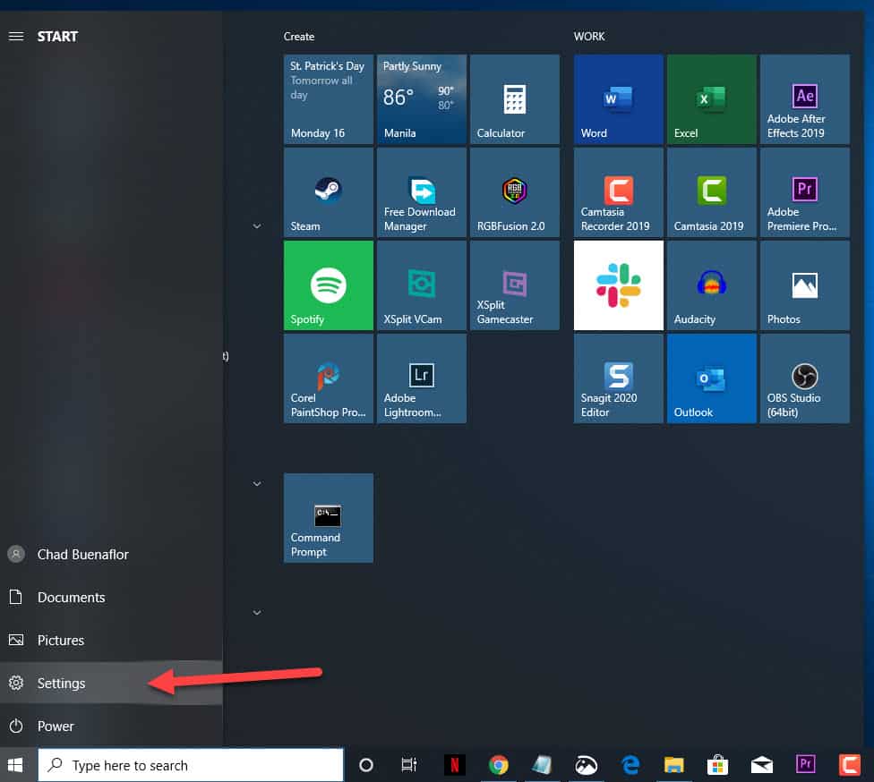This screenshot has height=782, width=874.
Task: Expand the START hamburger menu
Action: tap(16, 36)
